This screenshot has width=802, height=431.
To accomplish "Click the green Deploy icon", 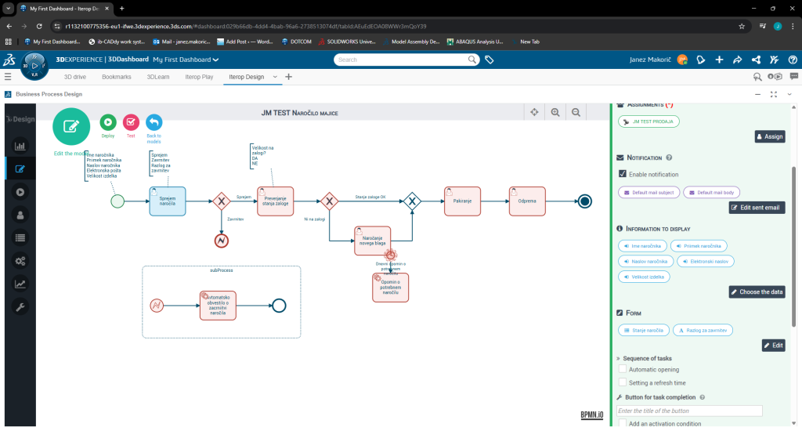I will (108, 122).
